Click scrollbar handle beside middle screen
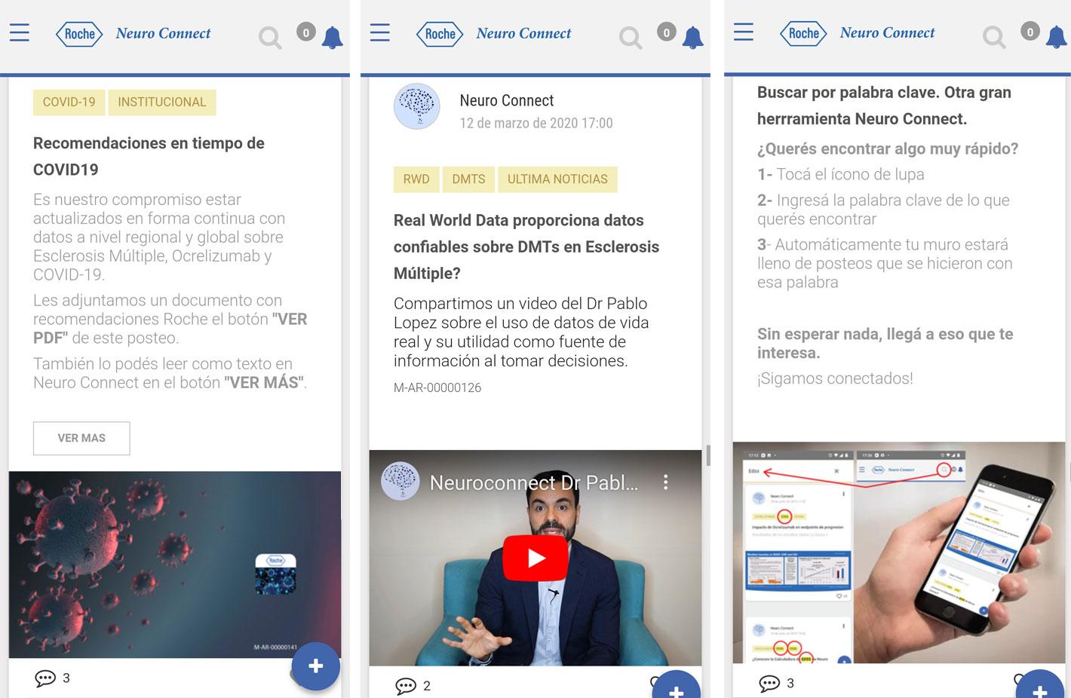This screenshot has height=698, width=1071. [708, 455]
